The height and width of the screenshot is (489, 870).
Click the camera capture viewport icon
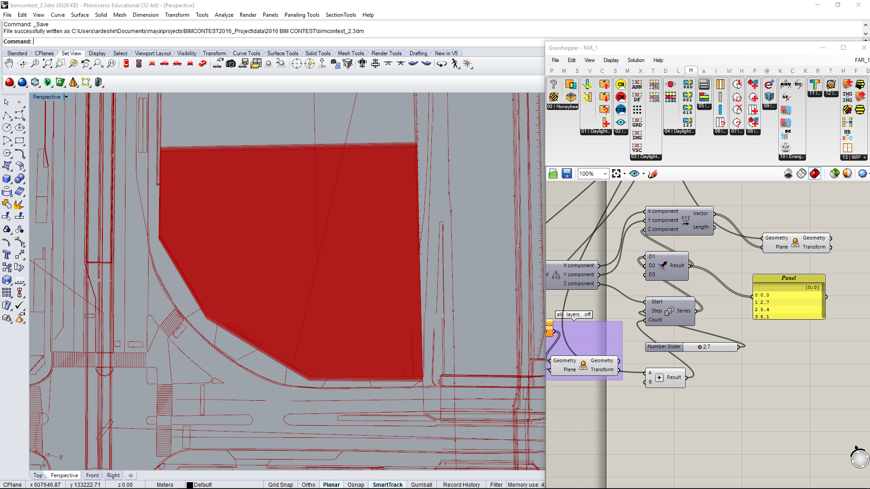(x=231, y=64)
